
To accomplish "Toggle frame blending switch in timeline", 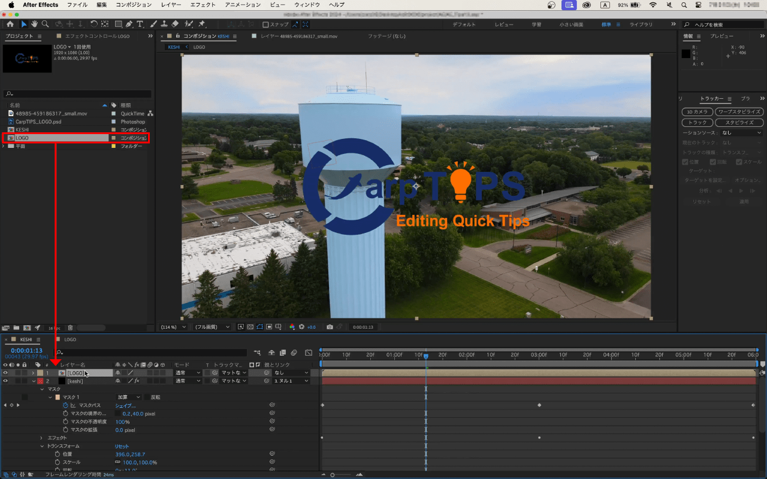I will (282, 353).
